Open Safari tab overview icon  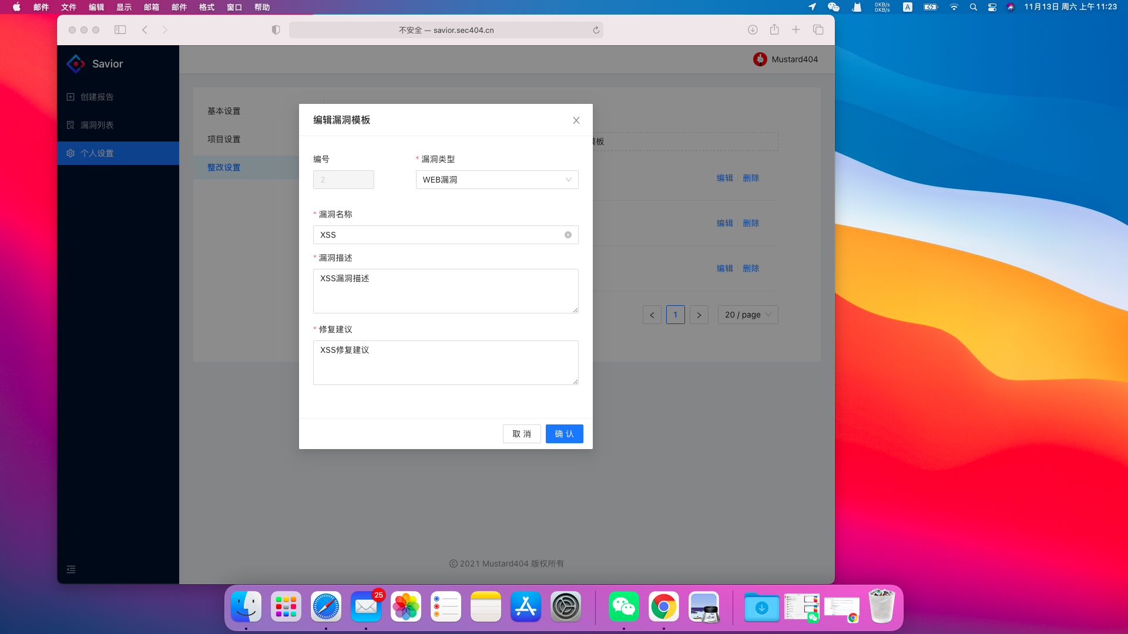(x=818, y=30)
